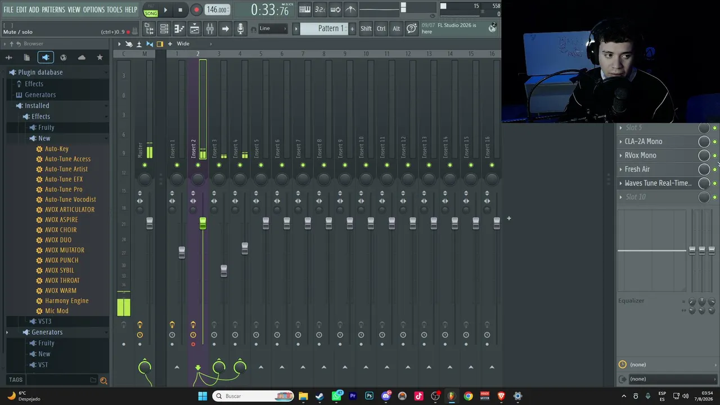Open Photoshop from the taskbar
Image resolution: width=720 pixels, height=405 pixels.
tap(369, 396)
